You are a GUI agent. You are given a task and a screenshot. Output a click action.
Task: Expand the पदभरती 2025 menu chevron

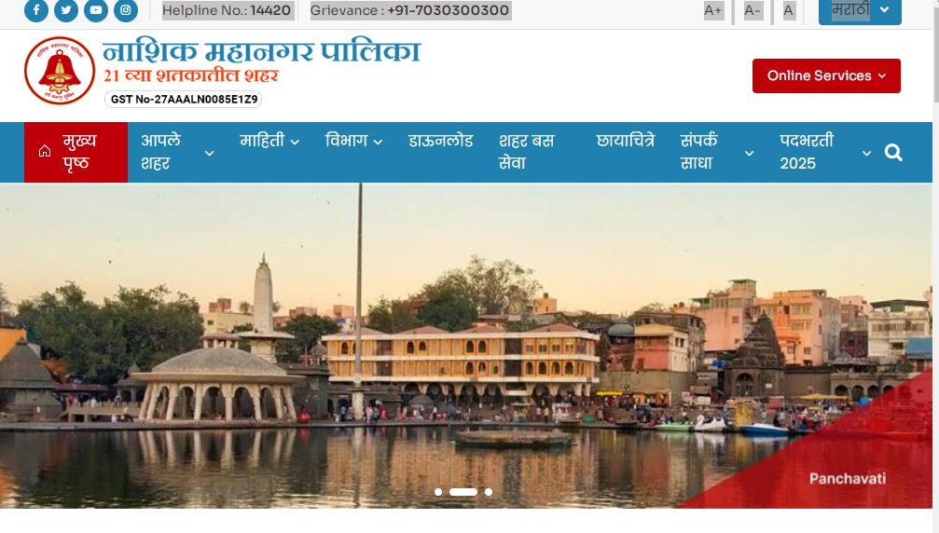point(866,153)
